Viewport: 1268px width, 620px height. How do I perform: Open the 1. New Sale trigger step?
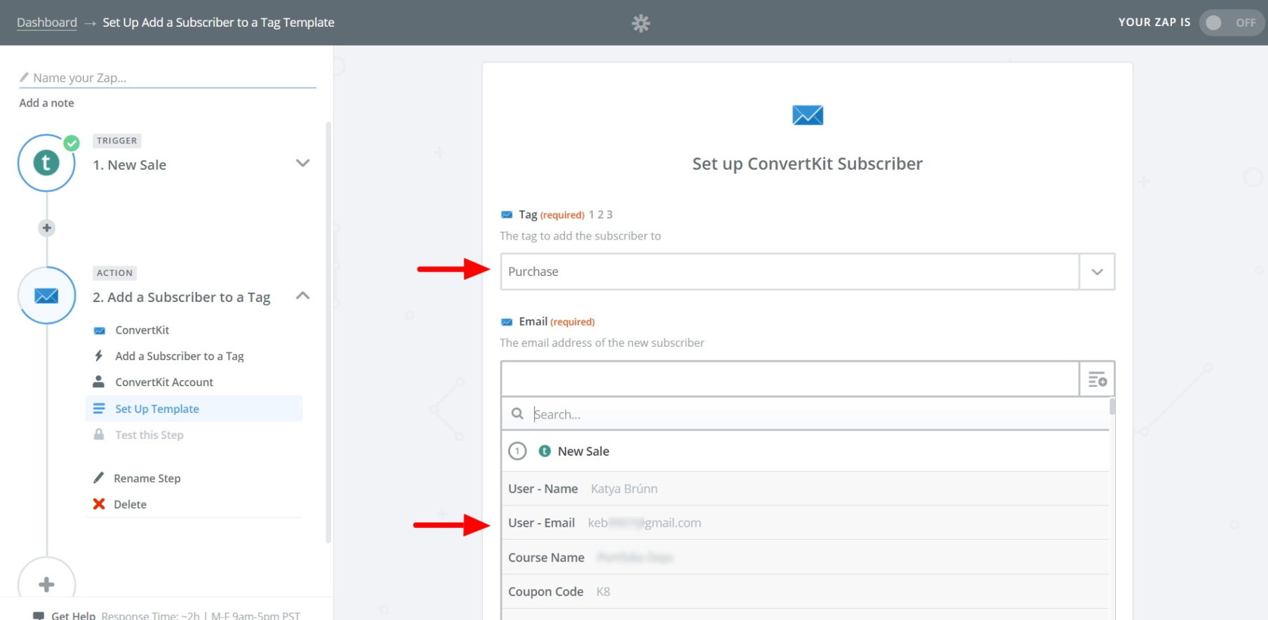130,165
